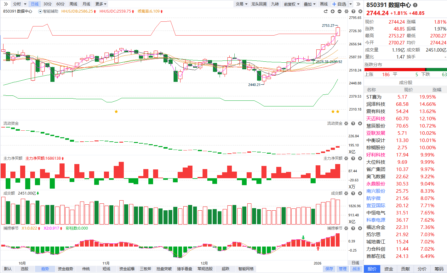Remove the 流动资金 indicator panel
Viewport: 447px width, 273px height.
(360, 123)
